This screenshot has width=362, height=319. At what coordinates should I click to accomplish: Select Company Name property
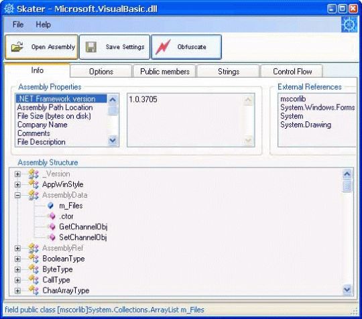(42, 125)
